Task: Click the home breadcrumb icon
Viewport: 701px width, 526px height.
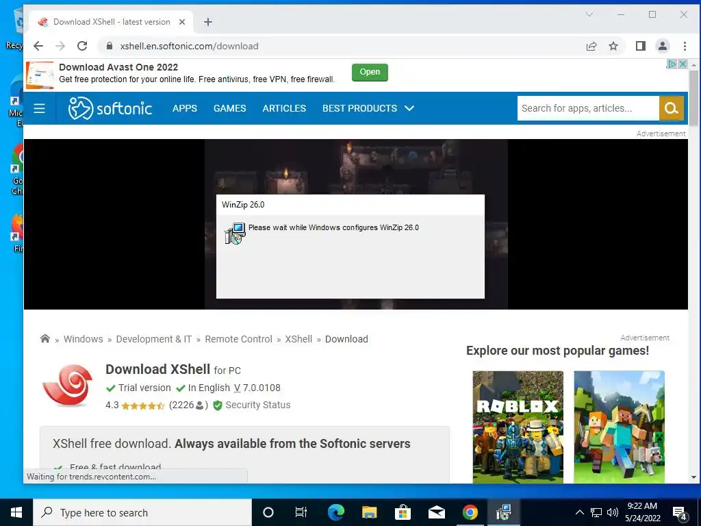Action: pos(45,338)
